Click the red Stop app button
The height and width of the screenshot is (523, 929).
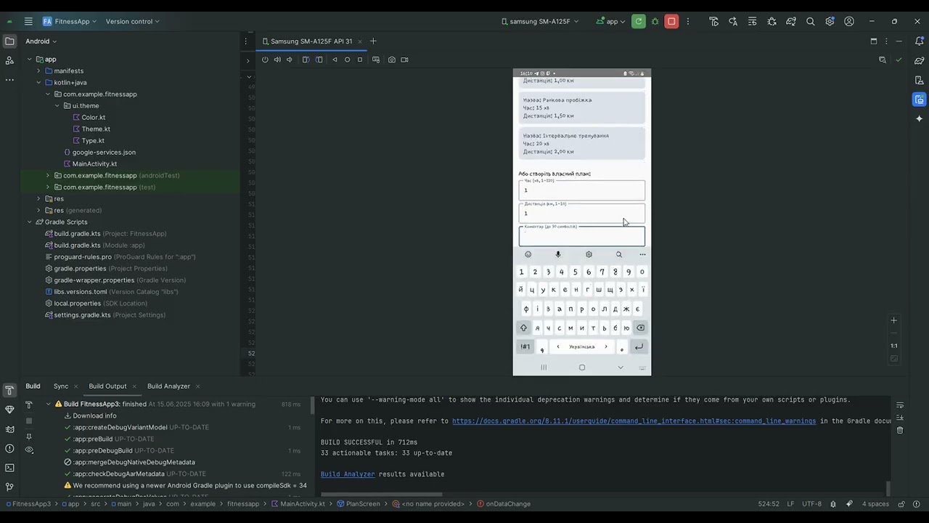671,21
